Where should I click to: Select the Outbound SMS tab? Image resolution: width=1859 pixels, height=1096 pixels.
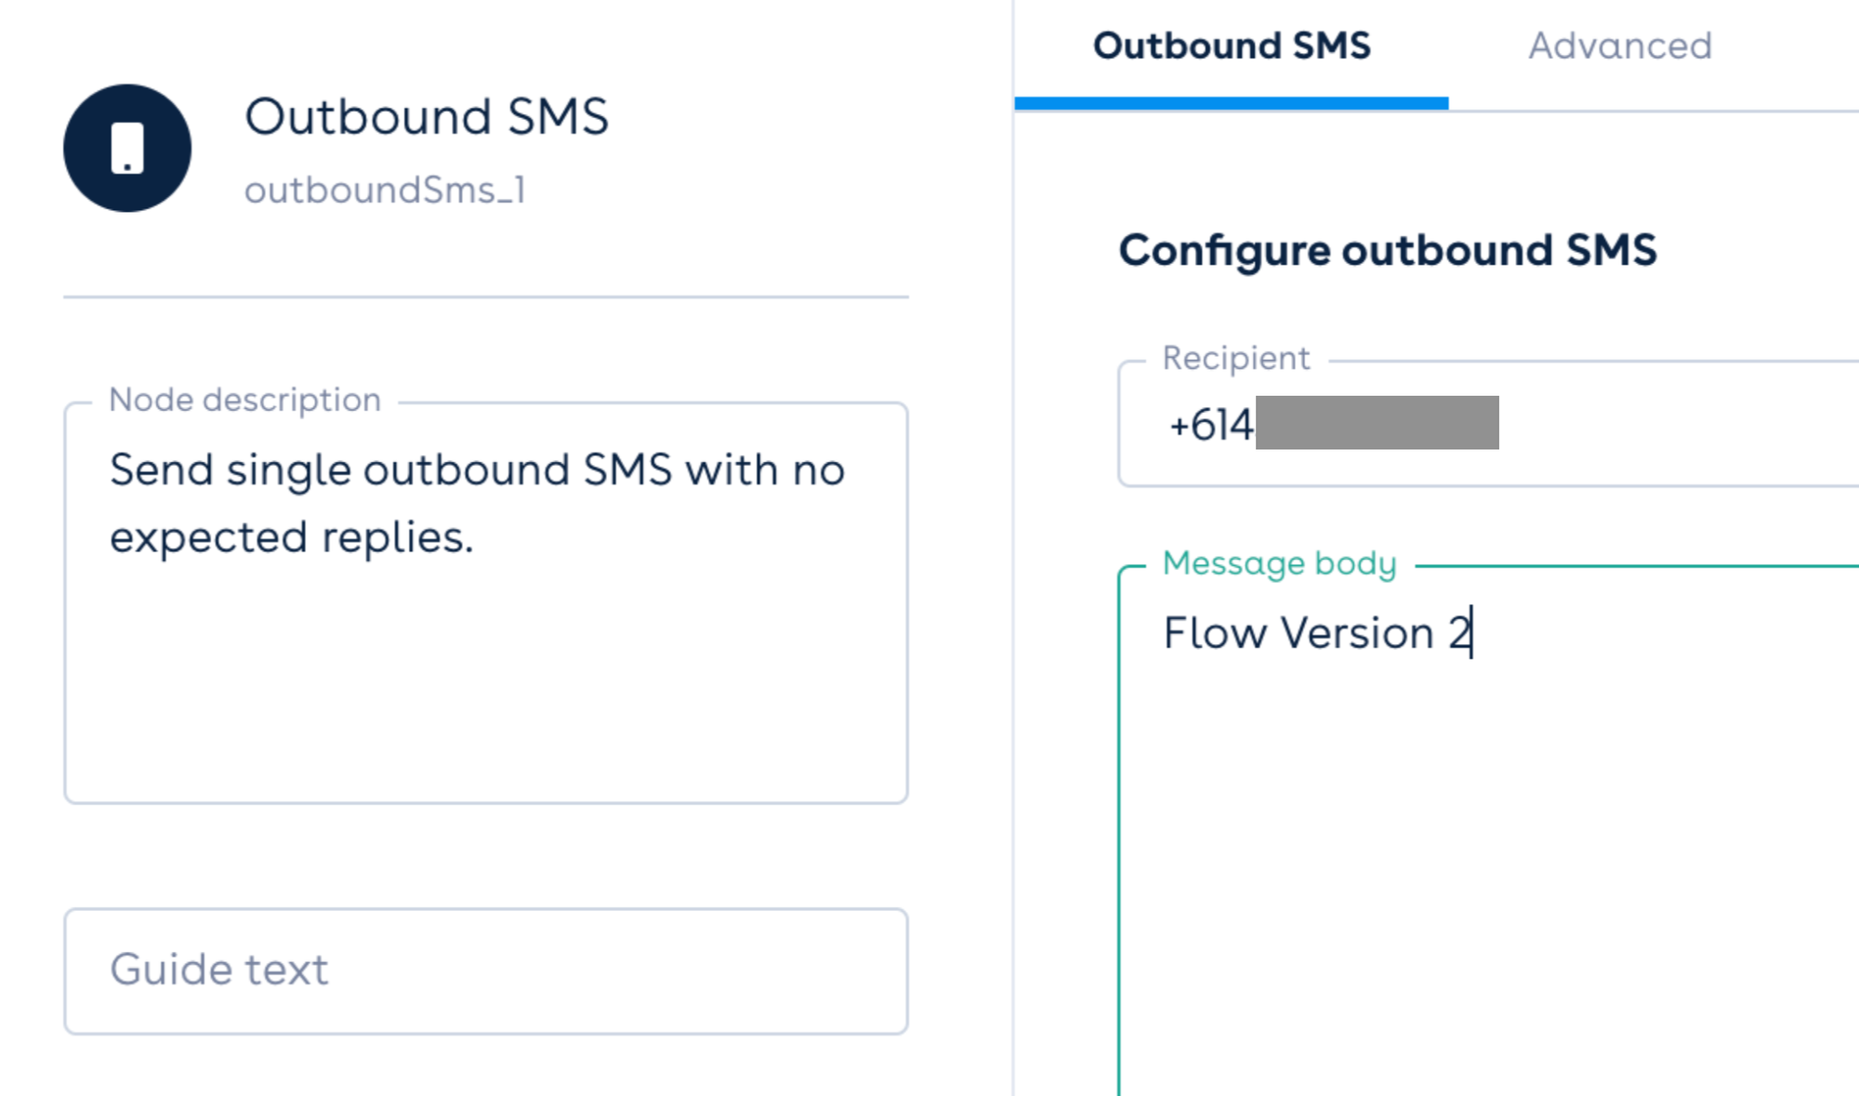pyautogui.click(x=1231, y=46)
